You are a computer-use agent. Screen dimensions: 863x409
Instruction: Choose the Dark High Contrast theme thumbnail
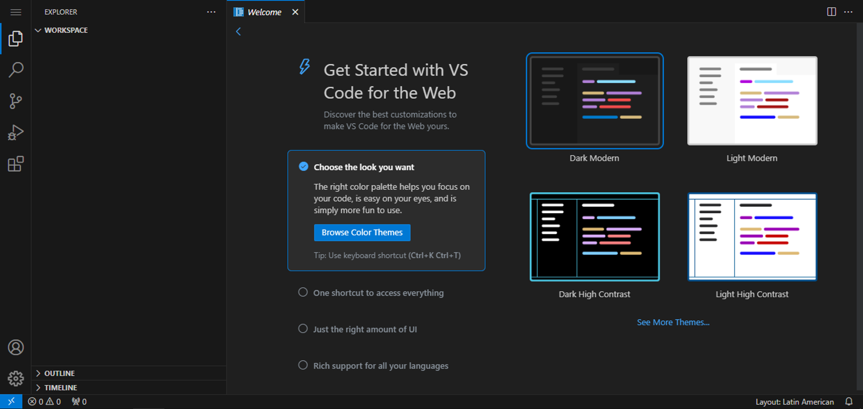coord(595,237)
